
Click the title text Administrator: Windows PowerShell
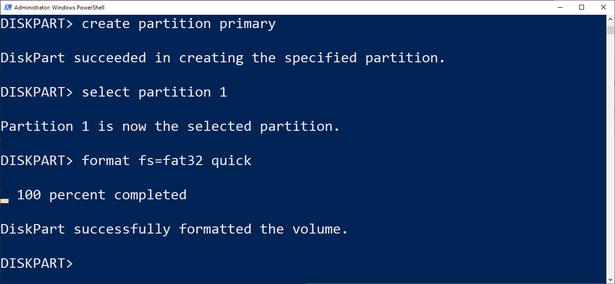60,8
